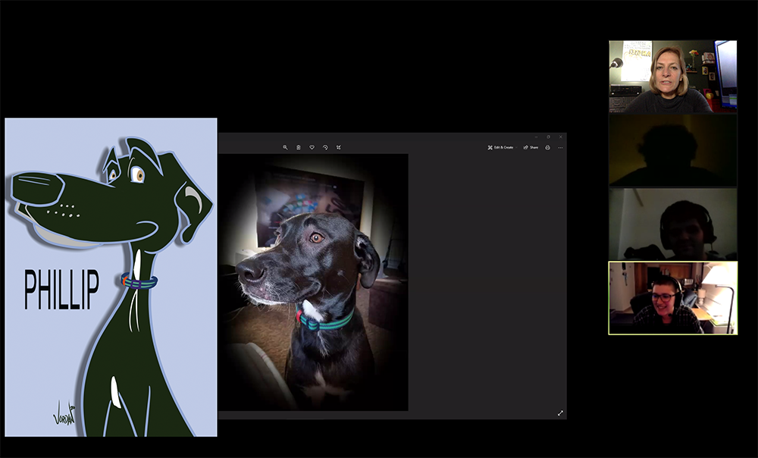758x458 pixels.
Task: Click the PHILLIP name text on illustration
Action: click(61, 290)
